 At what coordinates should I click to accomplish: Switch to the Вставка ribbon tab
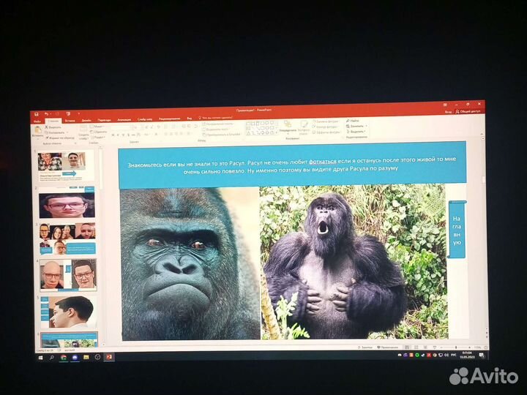click(x=70, y=121)
